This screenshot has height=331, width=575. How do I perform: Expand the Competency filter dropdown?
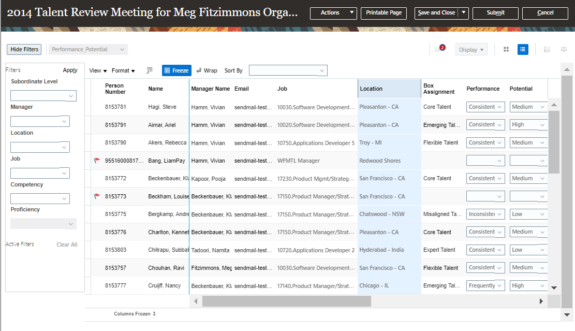coord(40,198)
